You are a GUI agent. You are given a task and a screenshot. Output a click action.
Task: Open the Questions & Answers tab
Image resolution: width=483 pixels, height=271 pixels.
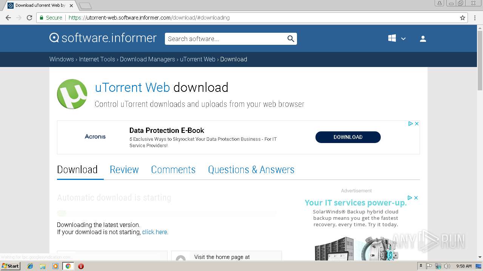[251, 170]
